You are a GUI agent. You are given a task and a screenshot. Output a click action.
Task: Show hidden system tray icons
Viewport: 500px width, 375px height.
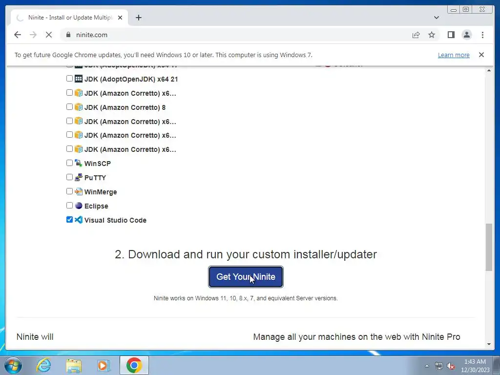coord(427,366)
